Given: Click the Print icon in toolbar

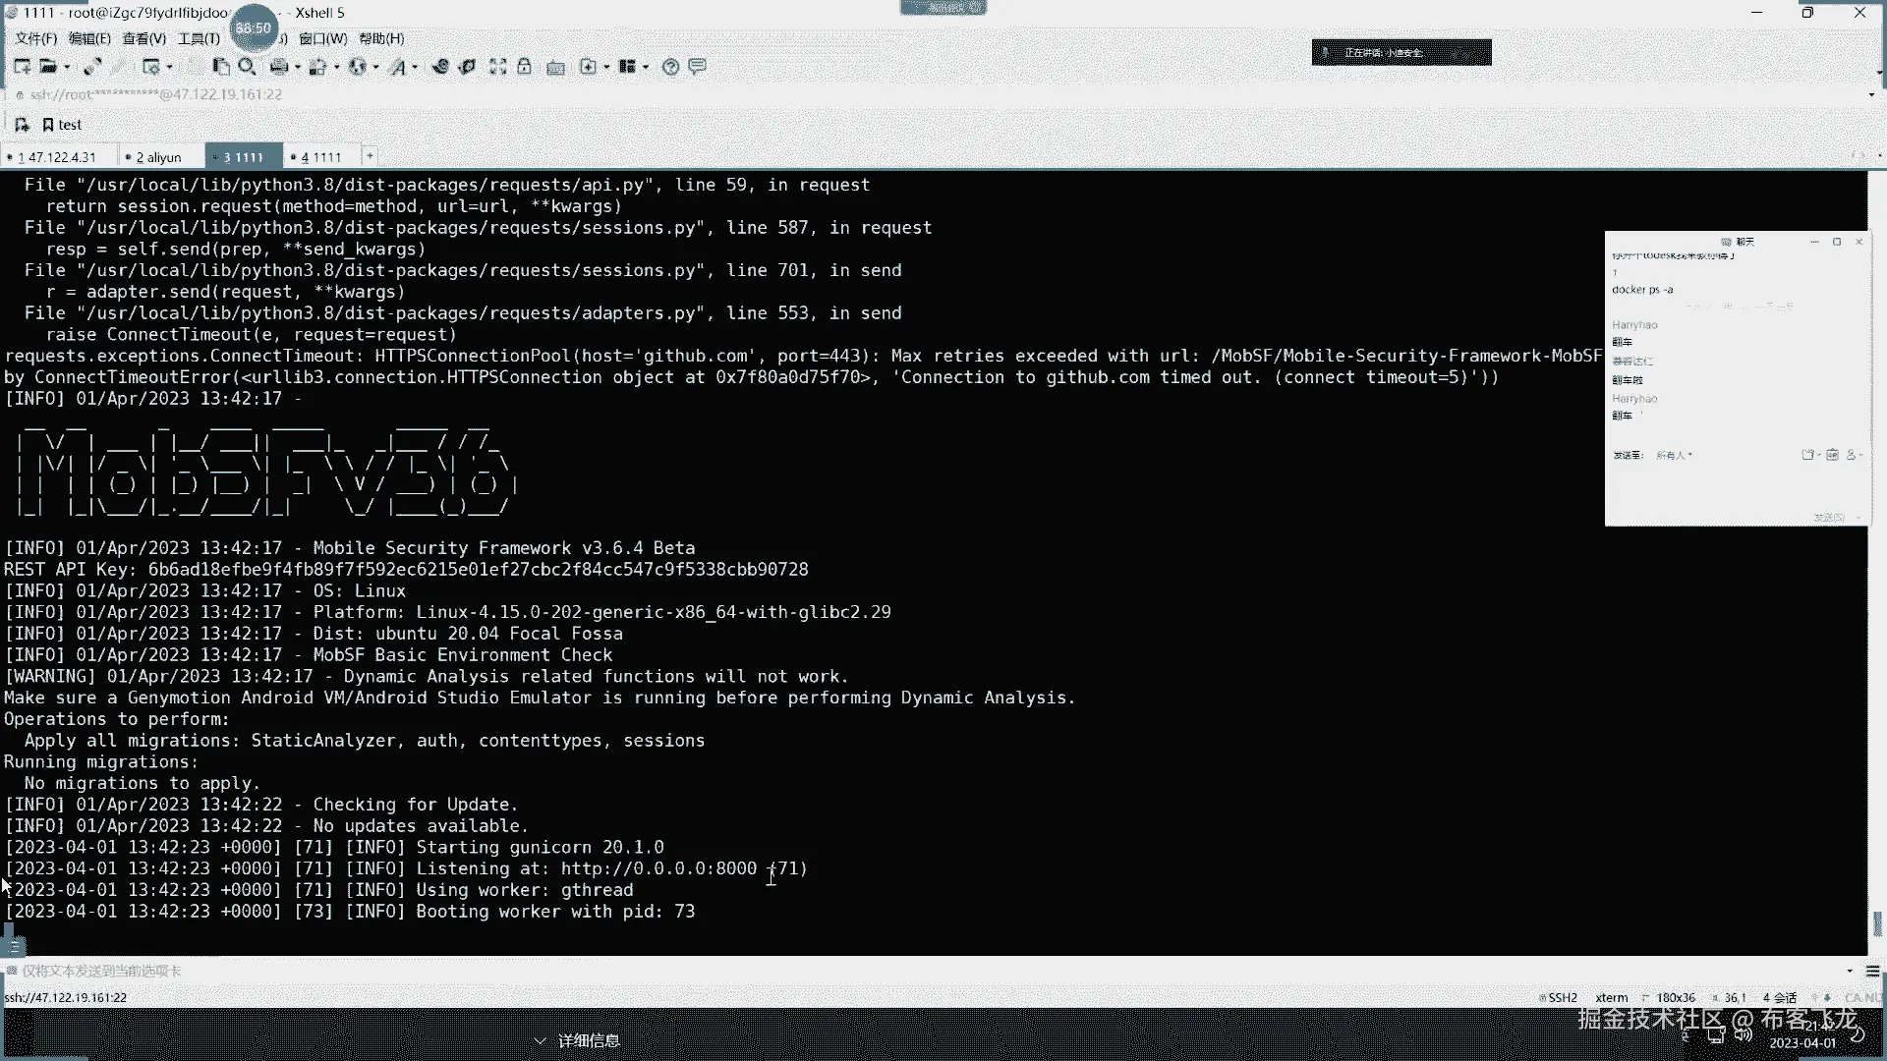Looking at the screenshot, I should pos(279,67).
